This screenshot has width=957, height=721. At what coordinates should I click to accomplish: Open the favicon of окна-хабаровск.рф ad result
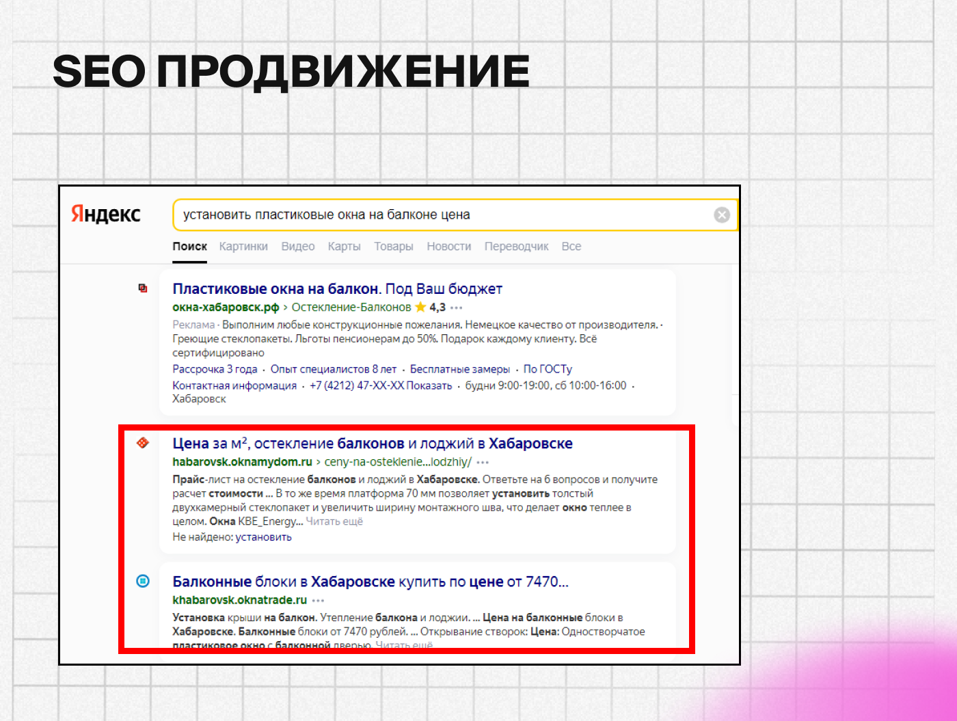point(143,288)
